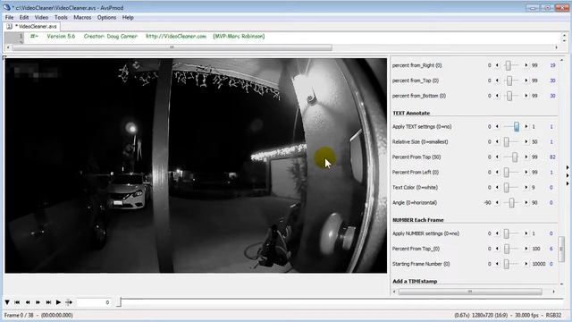
Task: Decrease percent from_Top (0) with left arrow
Action: [x=497, y=80]
